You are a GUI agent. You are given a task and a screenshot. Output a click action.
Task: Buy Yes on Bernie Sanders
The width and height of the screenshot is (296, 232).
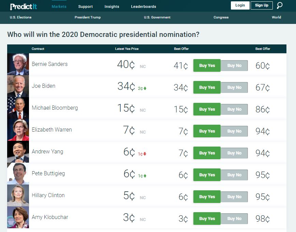(x=207, y=66)
